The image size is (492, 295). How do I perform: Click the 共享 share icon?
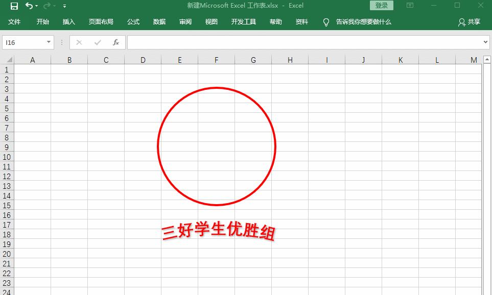[468, 22]
